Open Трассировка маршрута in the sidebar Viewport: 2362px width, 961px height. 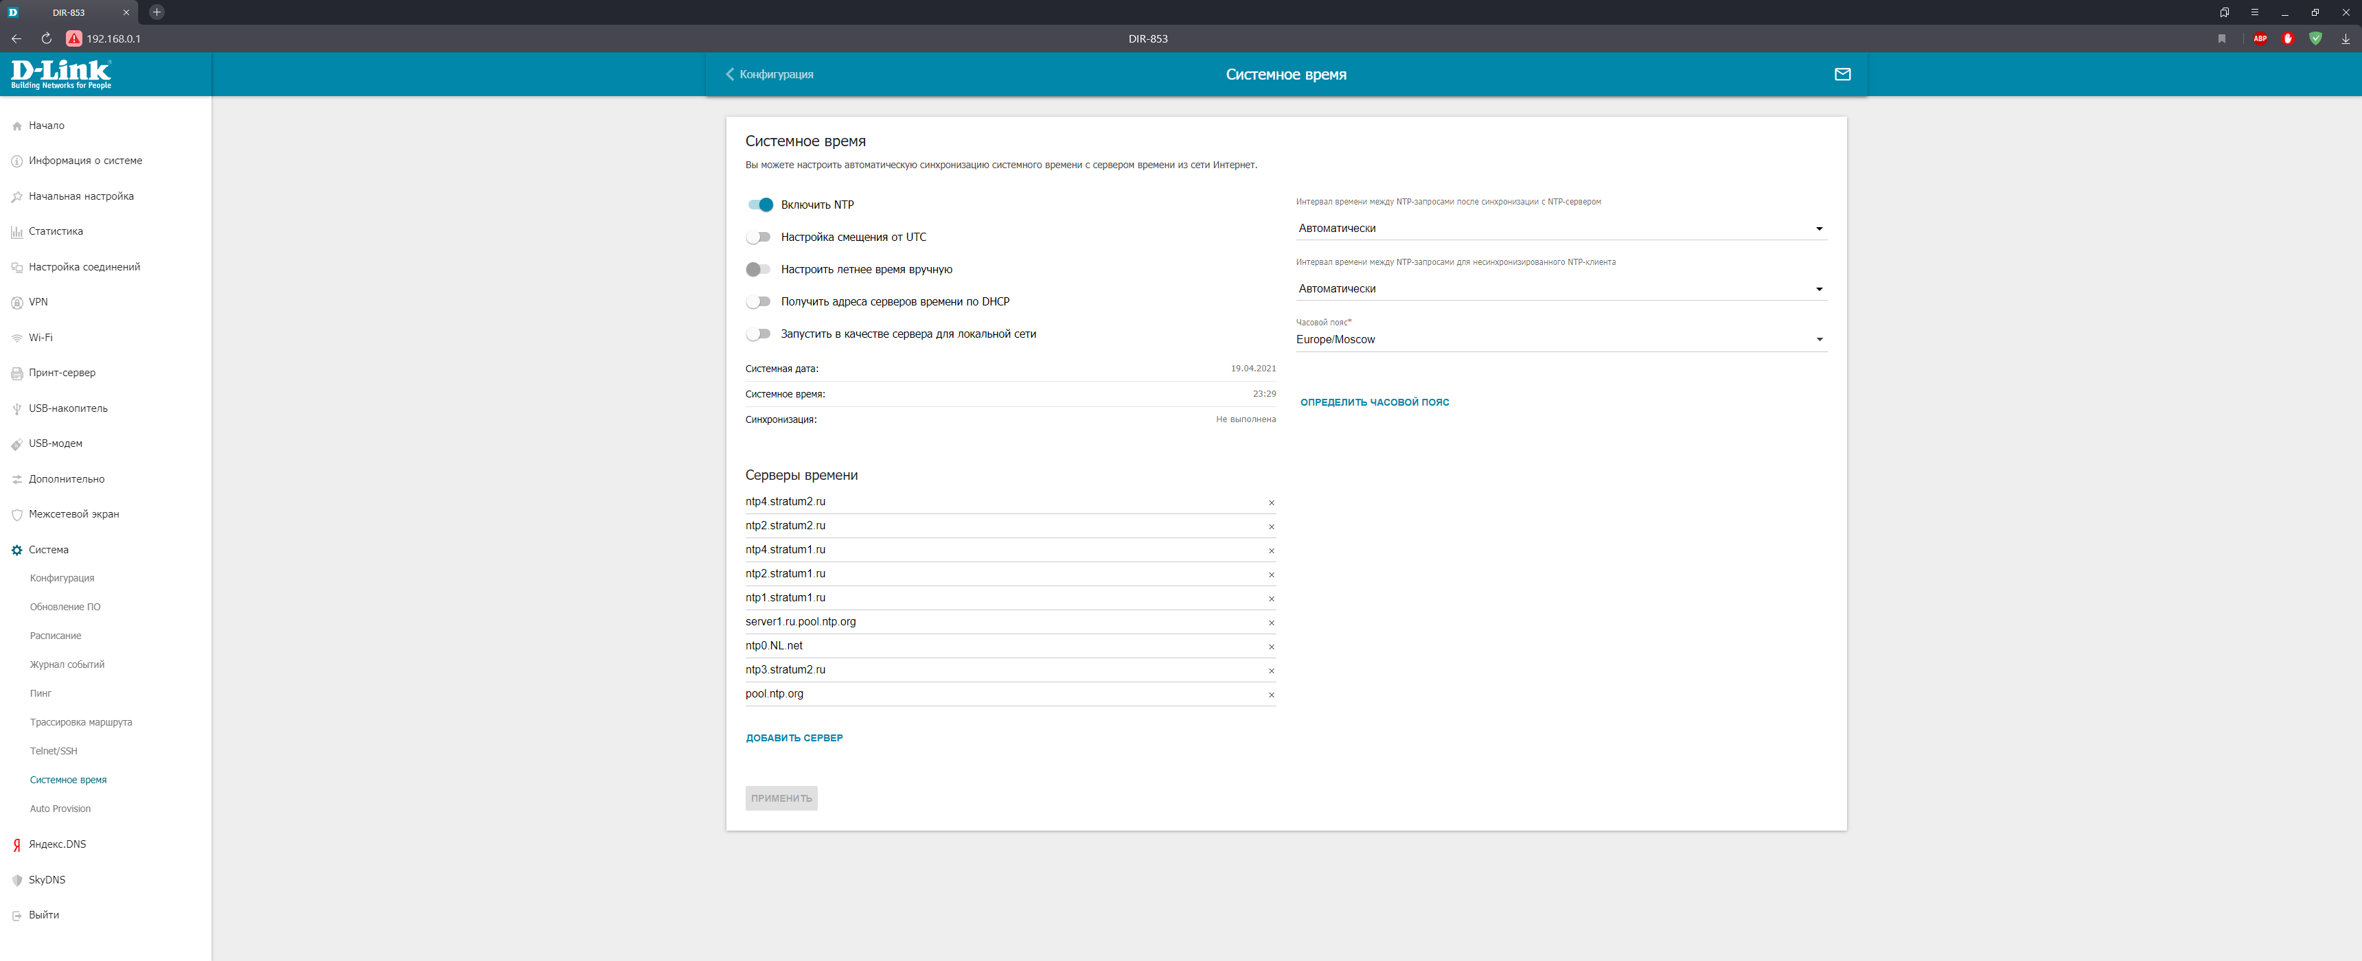81,723
